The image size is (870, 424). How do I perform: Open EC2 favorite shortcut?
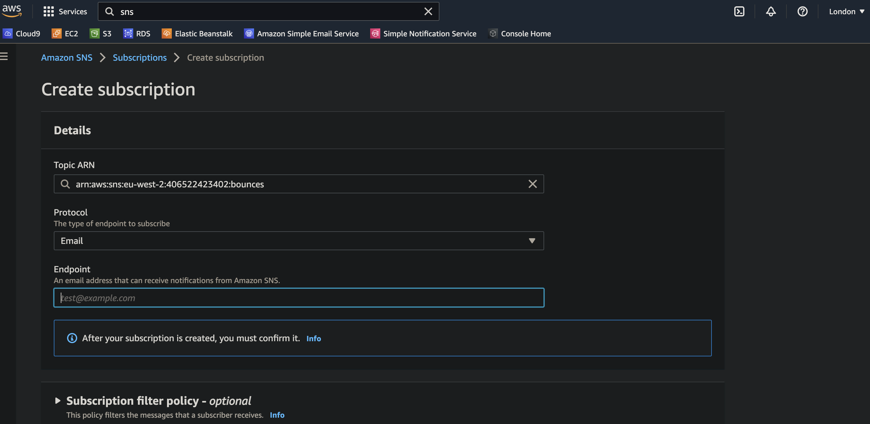65,34
